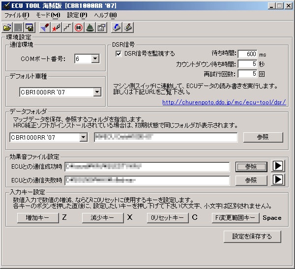Open the ヘルプ(H) menu
The width and height of the screenshot is (295, 269).
tap(105, 15)
